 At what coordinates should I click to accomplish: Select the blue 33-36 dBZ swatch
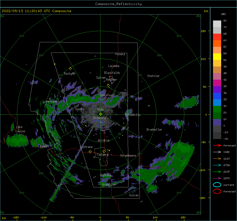tap(217, 96)
